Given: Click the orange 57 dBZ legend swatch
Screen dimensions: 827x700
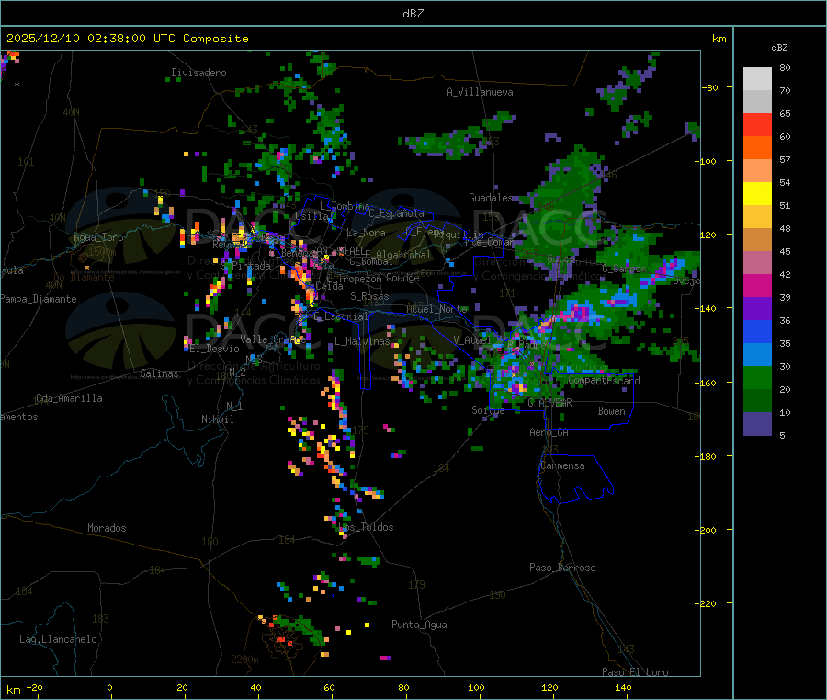Looking at the screenshot, I should click(757, 148).
